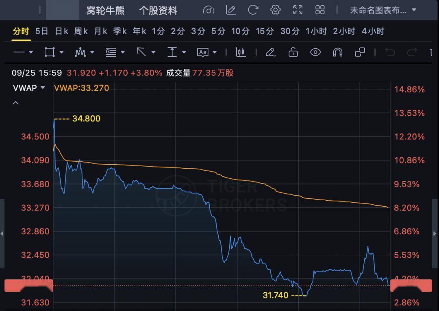Select the 1分 timeframe
Viewport: 439px width, 311px height.
158,31
